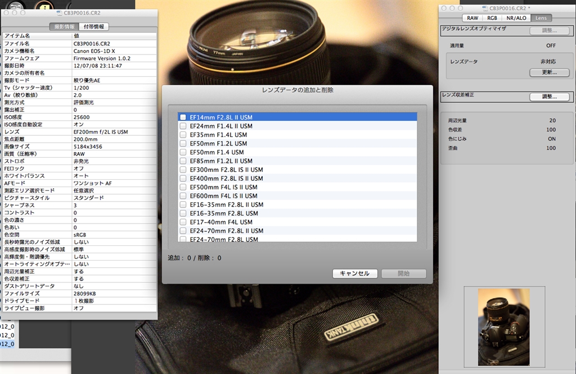Viewport: 576px width, 374px height.
Task: Check the EF14mm F2.8L II USM checkbox
Action: 183,117
